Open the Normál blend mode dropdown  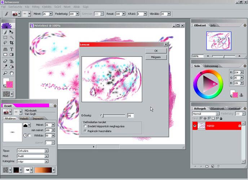(205, 113)
